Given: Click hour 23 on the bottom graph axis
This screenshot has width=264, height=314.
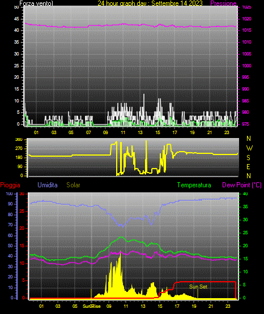Looking at the screenshot, I should [228, 306].
